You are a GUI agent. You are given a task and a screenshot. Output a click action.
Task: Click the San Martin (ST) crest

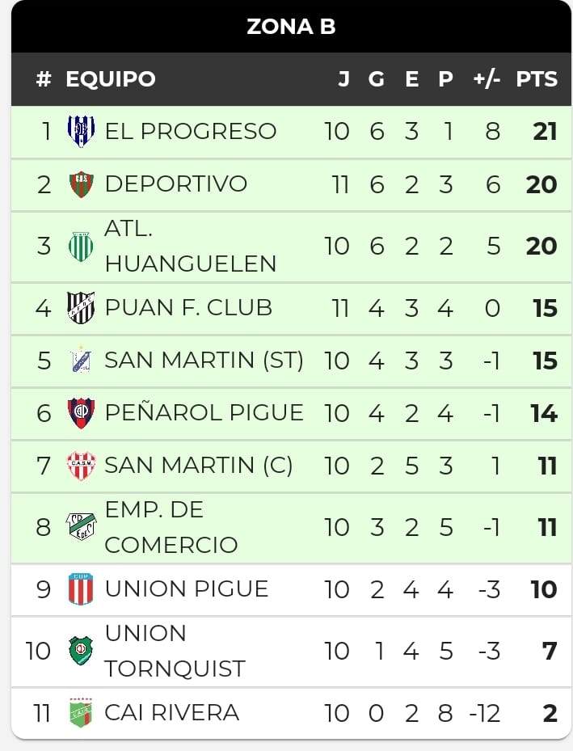(81, 360)
